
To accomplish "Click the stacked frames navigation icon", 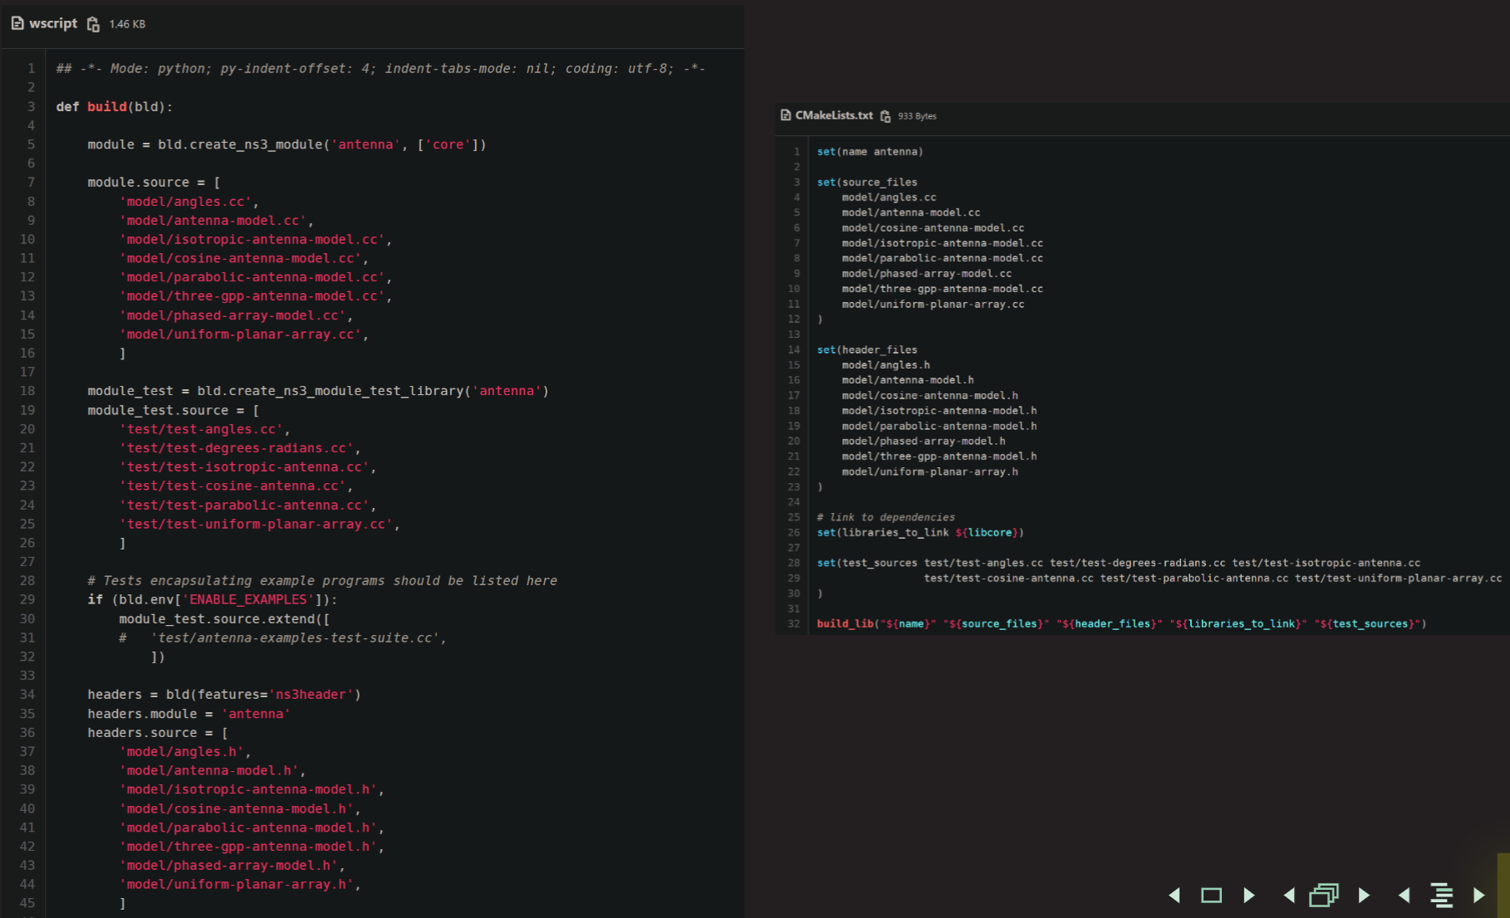I will 1324,895.
